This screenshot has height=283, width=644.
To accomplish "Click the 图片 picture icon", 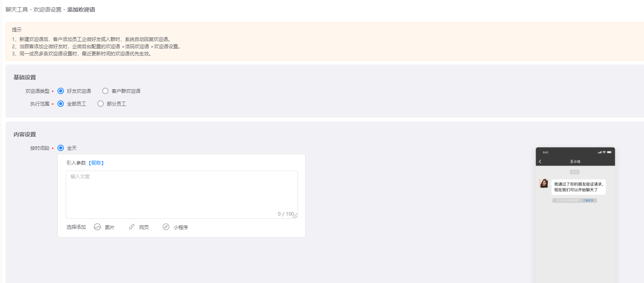I will [97, 227].
